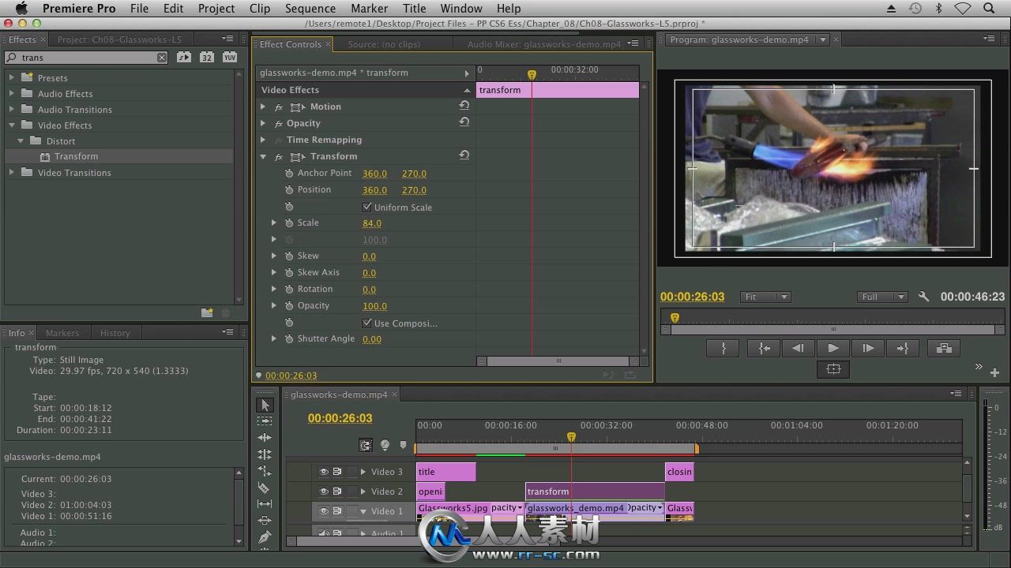
Task: Collapse the Video Effects folder
Action: pos(12,125)
